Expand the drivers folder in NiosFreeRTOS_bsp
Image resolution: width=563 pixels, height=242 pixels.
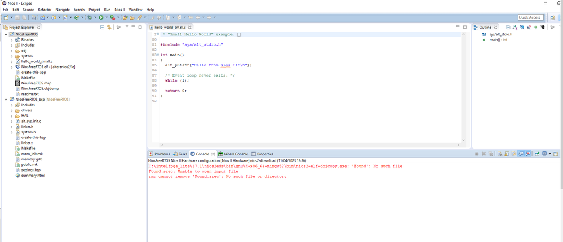(x=11, y=110)
